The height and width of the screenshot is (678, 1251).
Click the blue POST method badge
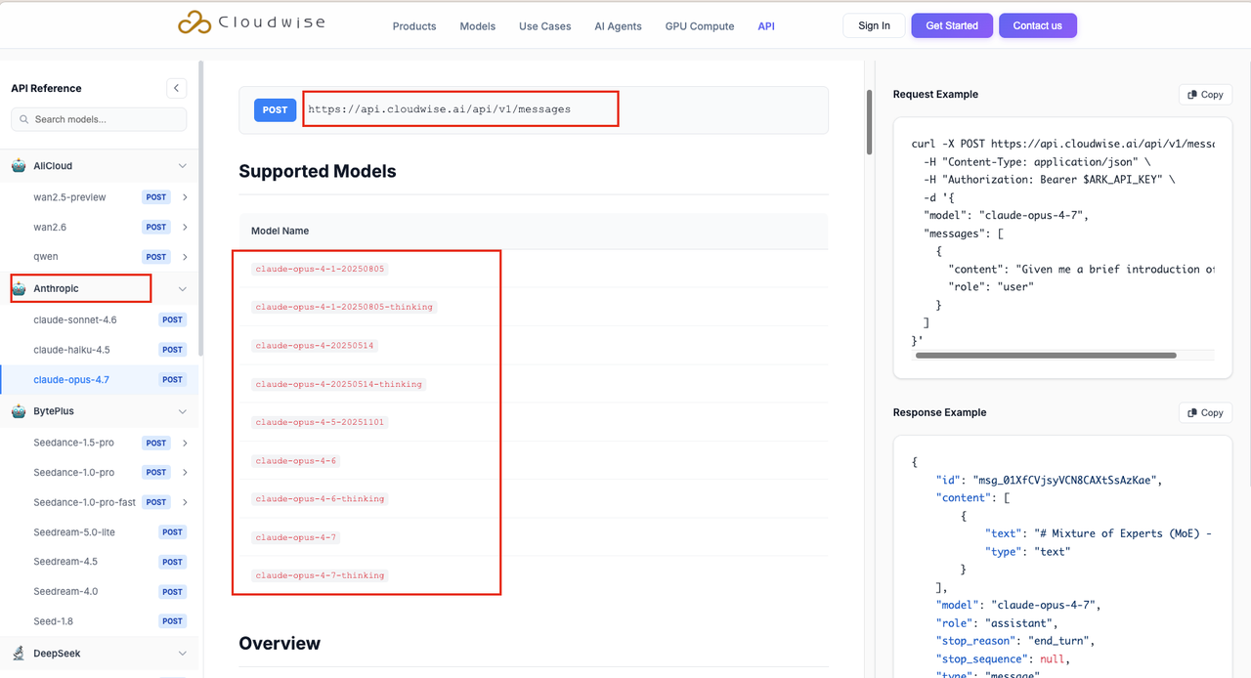pos(276,109)
